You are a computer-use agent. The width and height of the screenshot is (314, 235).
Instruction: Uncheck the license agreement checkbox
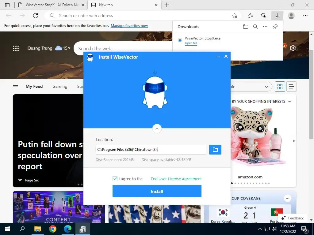click(115, 179)
